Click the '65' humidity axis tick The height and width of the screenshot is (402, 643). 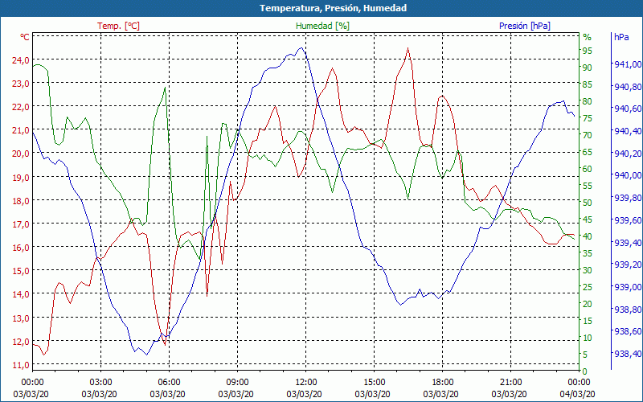tap(588, 152)
